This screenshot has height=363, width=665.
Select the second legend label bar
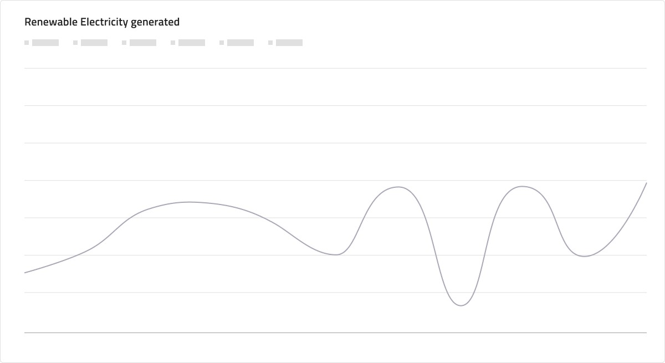94,43
